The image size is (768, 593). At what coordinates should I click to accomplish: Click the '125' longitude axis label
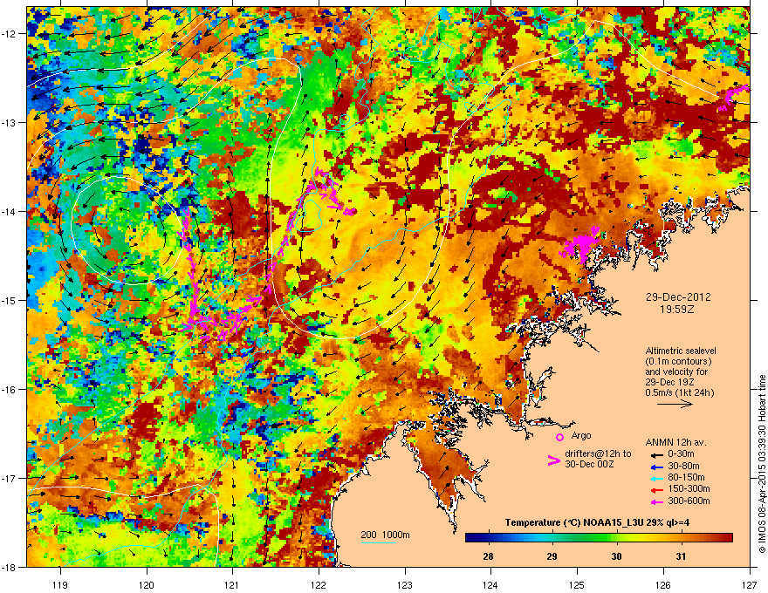point(577,584)
